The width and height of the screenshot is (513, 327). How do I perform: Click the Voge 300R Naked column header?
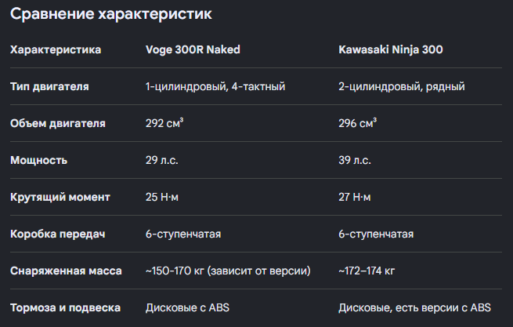pos(193,49)
